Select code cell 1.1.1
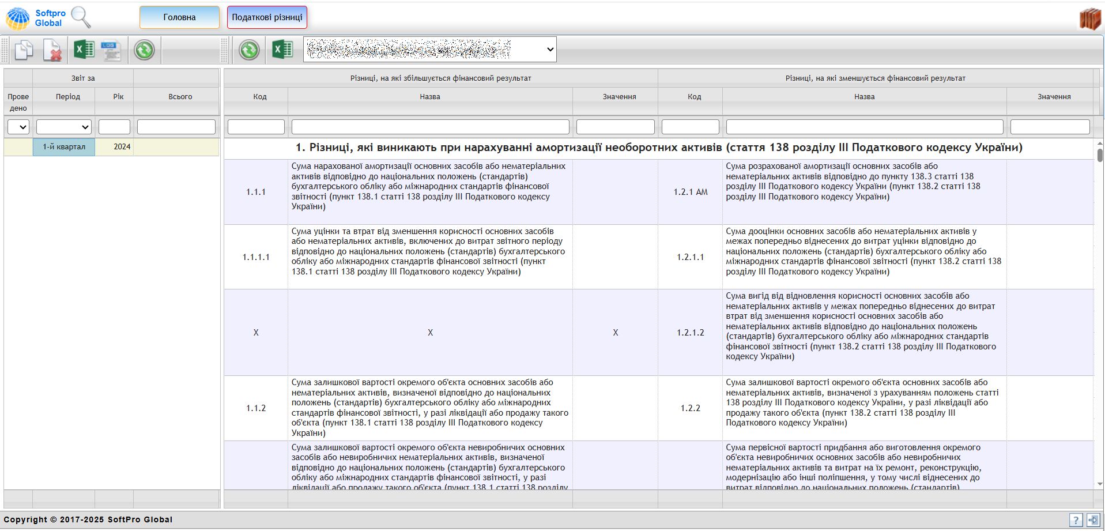The height and width of the screenshot is (531, 1105). click(256, 192)
